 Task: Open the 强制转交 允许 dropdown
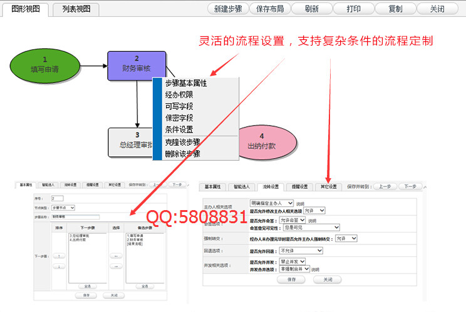[346, 238]
